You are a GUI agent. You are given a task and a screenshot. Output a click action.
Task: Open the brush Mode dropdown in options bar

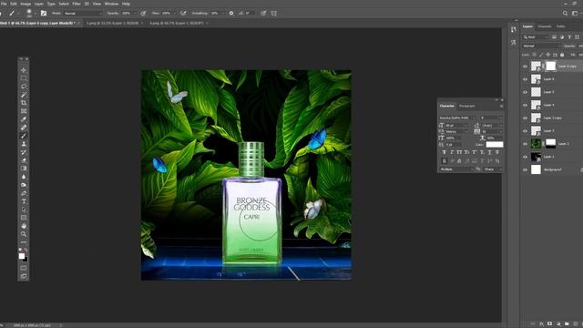pyautogui.click(x=83, y=13)
